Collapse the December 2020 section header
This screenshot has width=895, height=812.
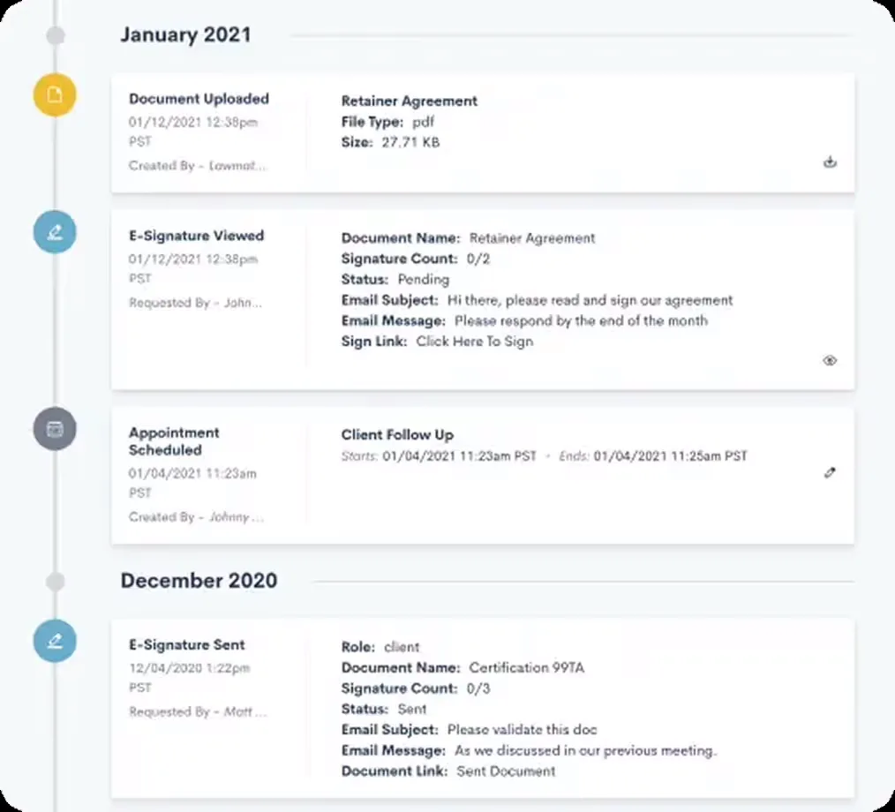click(199, 581)
